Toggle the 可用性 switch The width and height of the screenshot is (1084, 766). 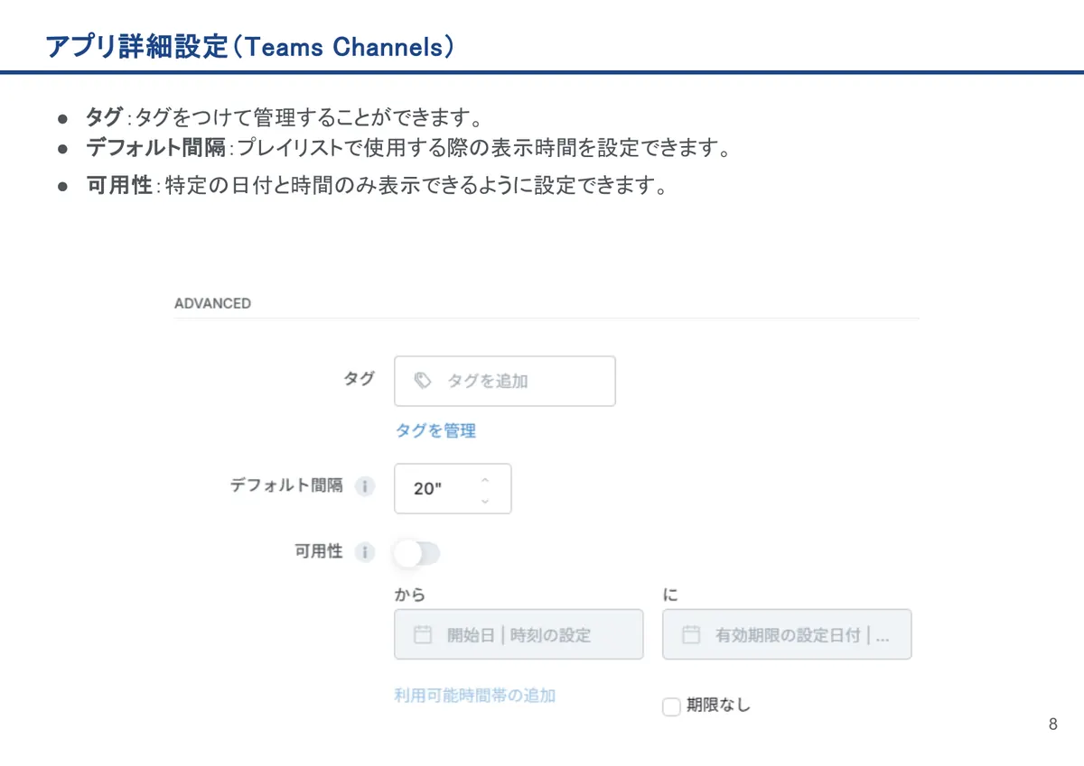pos(416,553)
